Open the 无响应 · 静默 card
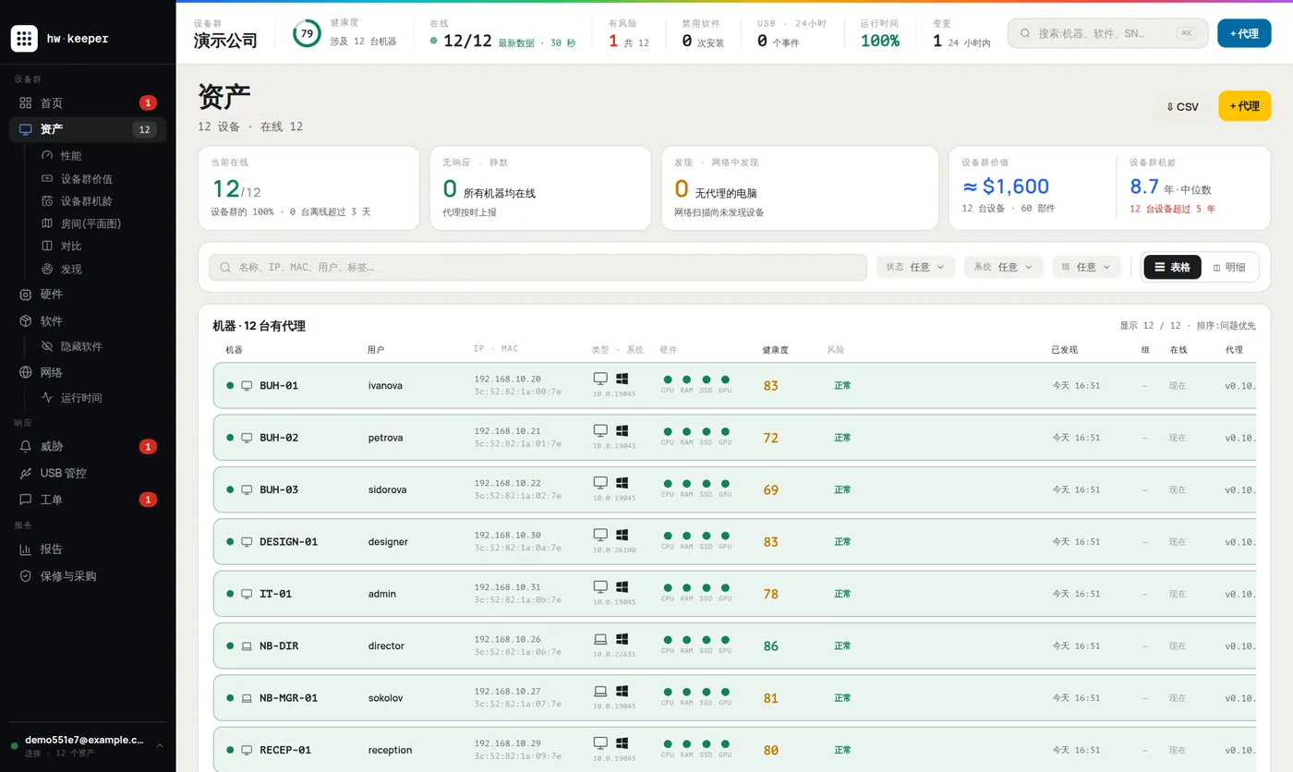Image resolution: width=1293 pixels, height=772 pixels. 540,187
